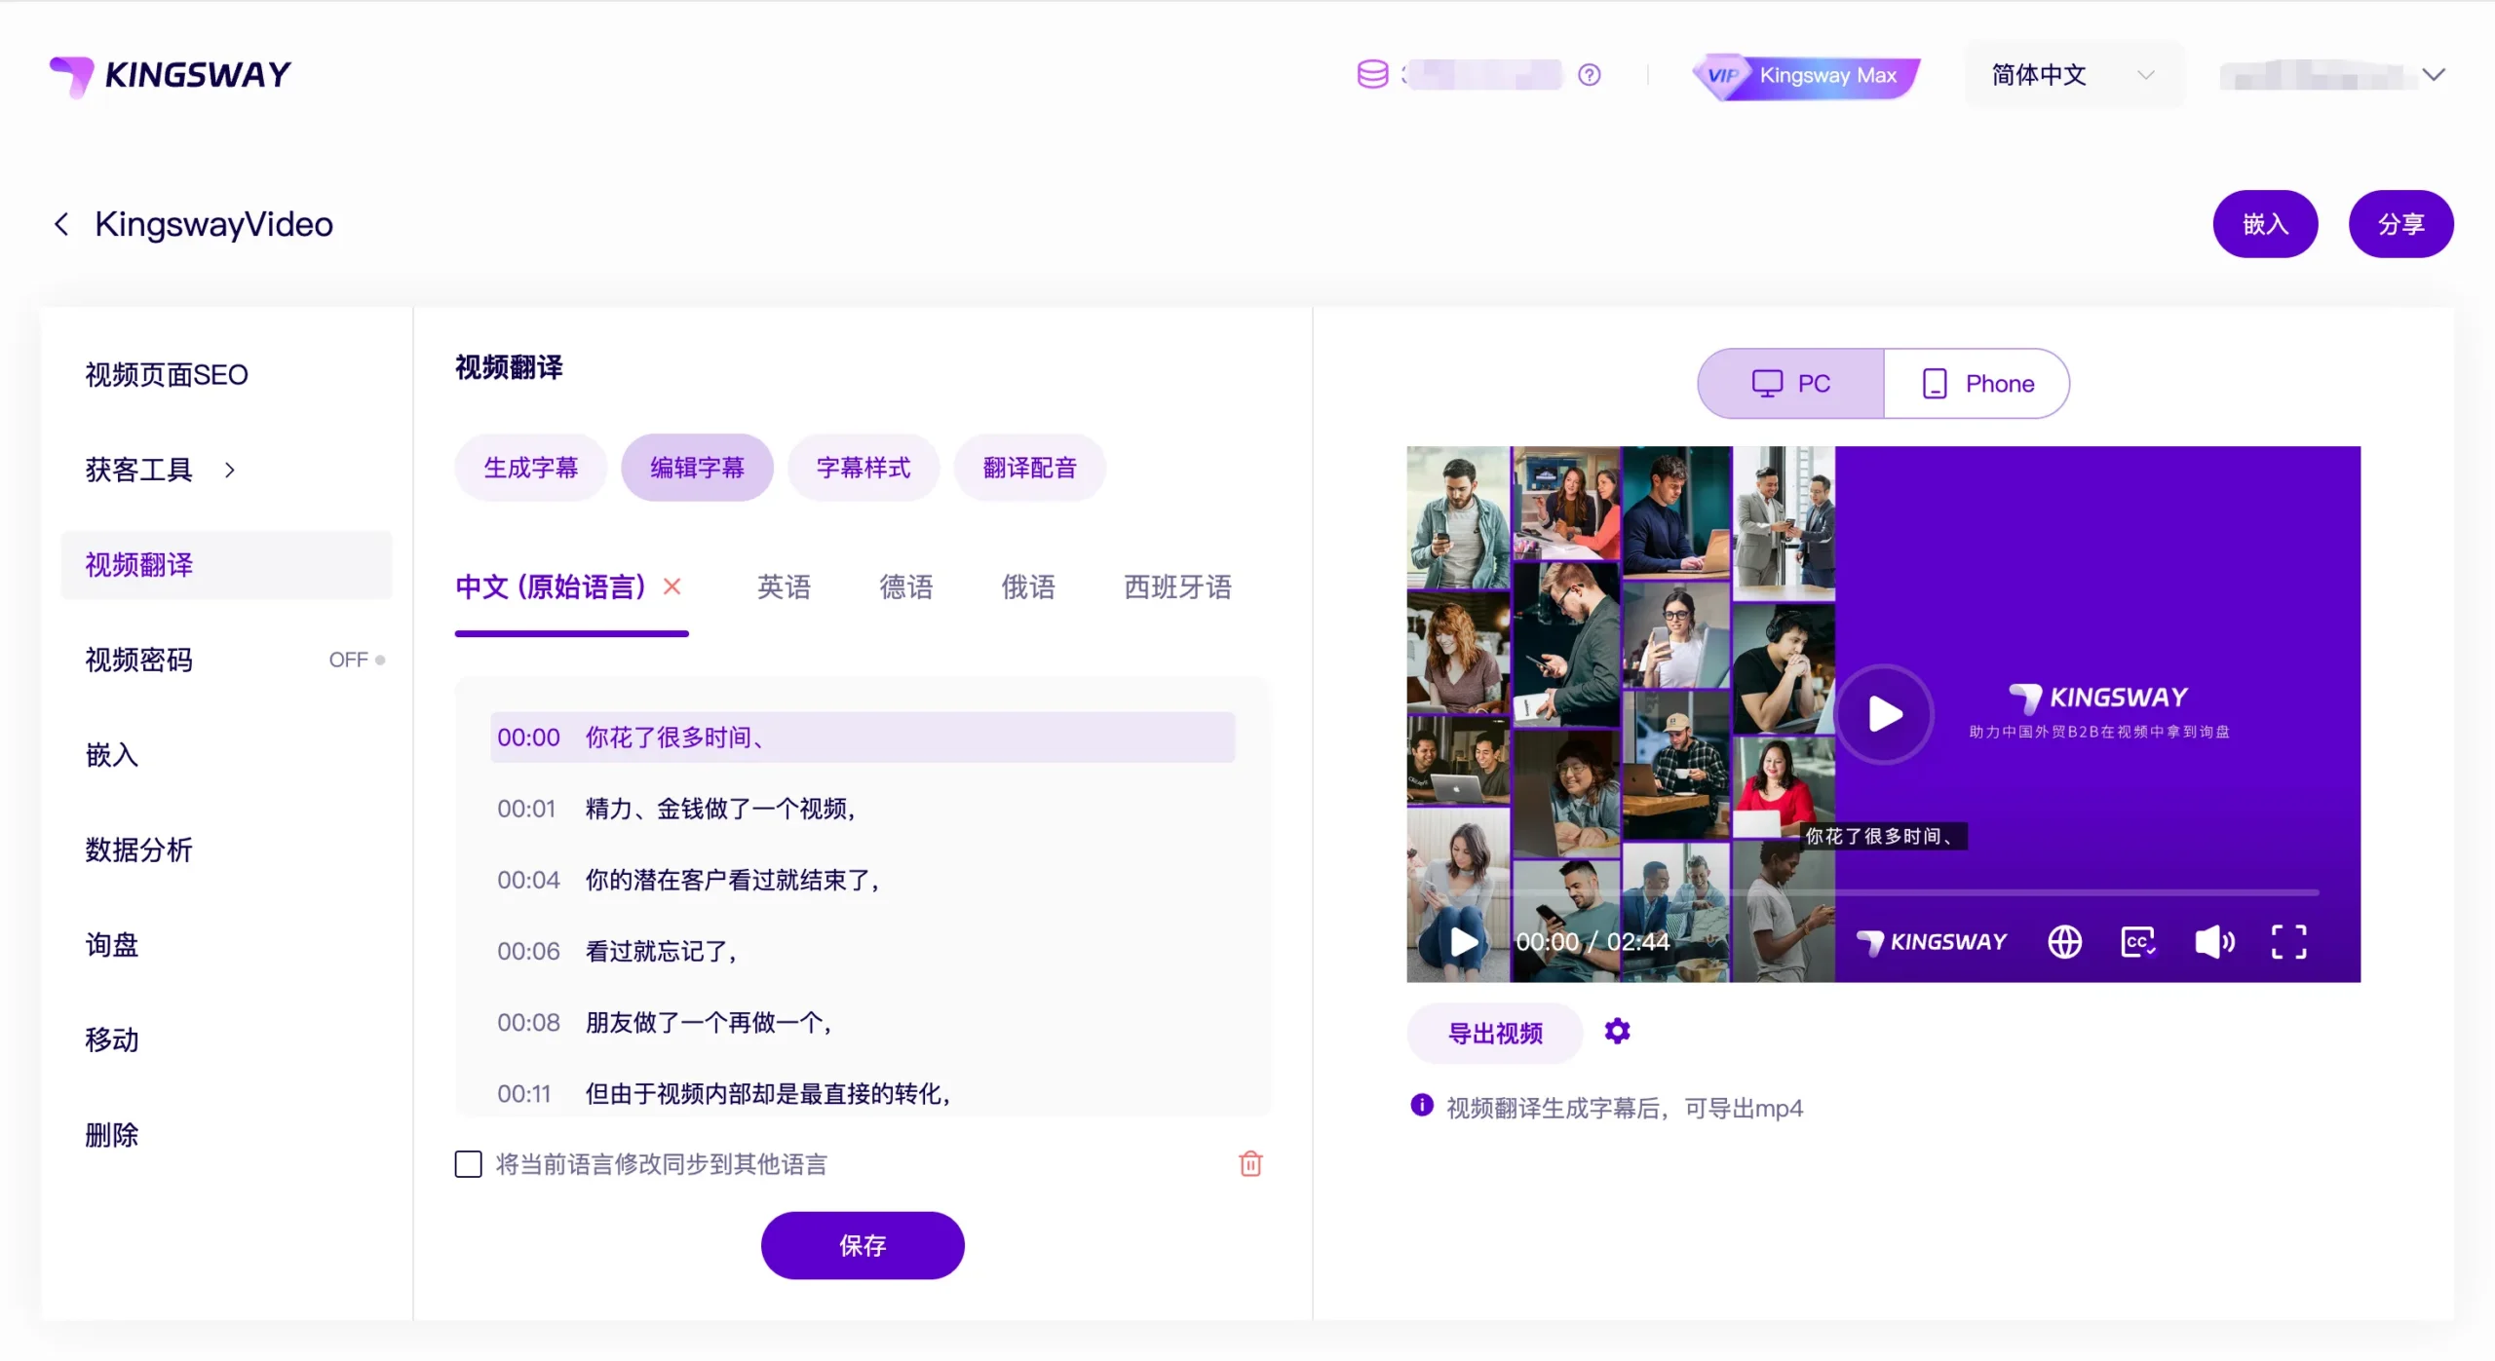2495x1361 pixels.
Task: Open the credits help question mark icon
Action: pos(1589,75)
